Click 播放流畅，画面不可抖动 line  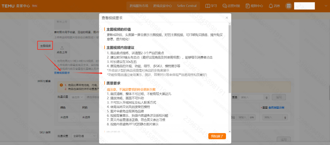126,98
